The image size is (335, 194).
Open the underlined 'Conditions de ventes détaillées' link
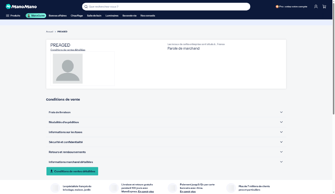click(68, 50)
